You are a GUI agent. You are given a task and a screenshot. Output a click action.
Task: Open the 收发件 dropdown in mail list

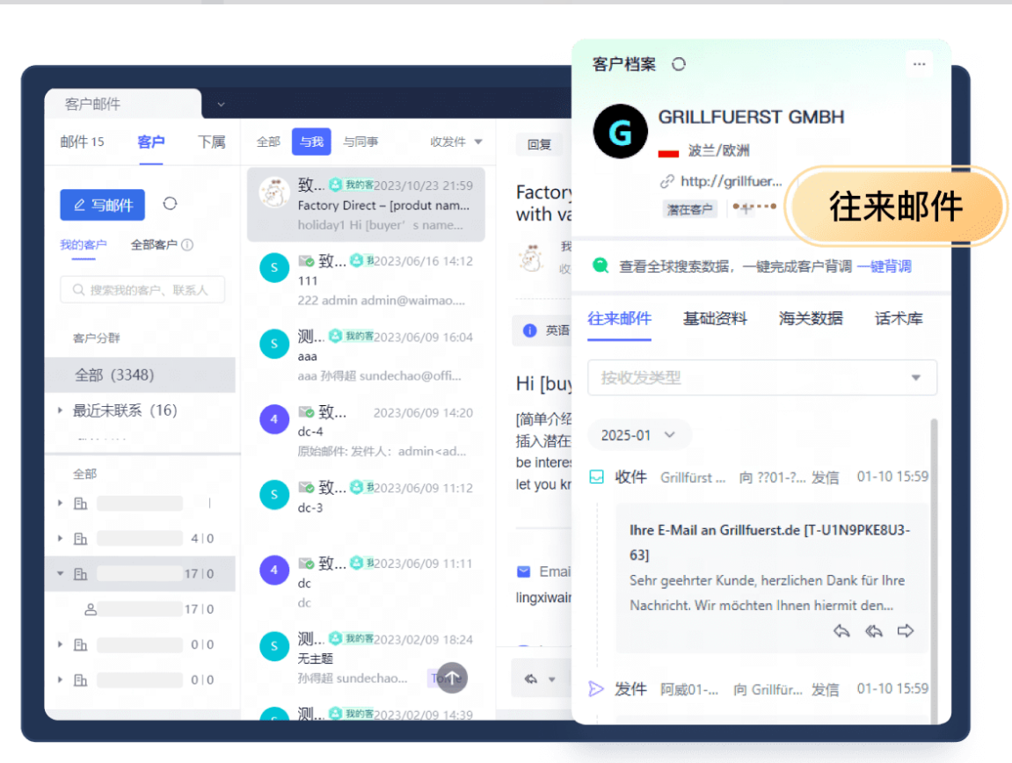[456, 142]
